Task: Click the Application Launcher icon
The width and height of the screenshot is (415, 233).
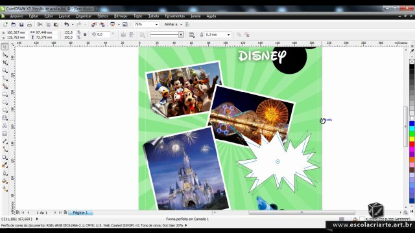Action: (x=112, y=25)
